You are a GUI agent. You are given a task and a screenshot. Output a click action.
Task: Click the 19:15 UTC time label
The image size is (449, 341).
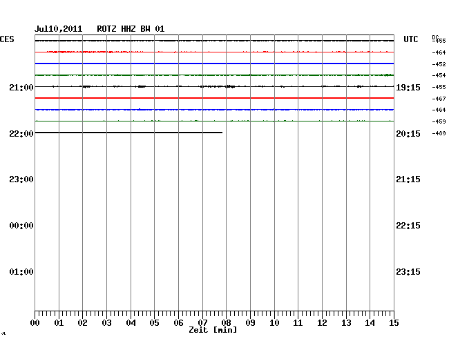click(x=408, y=88)
